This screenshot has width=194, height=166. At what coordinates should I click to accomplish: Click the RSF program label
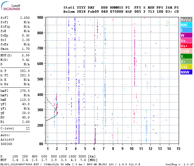coord(129,12)
